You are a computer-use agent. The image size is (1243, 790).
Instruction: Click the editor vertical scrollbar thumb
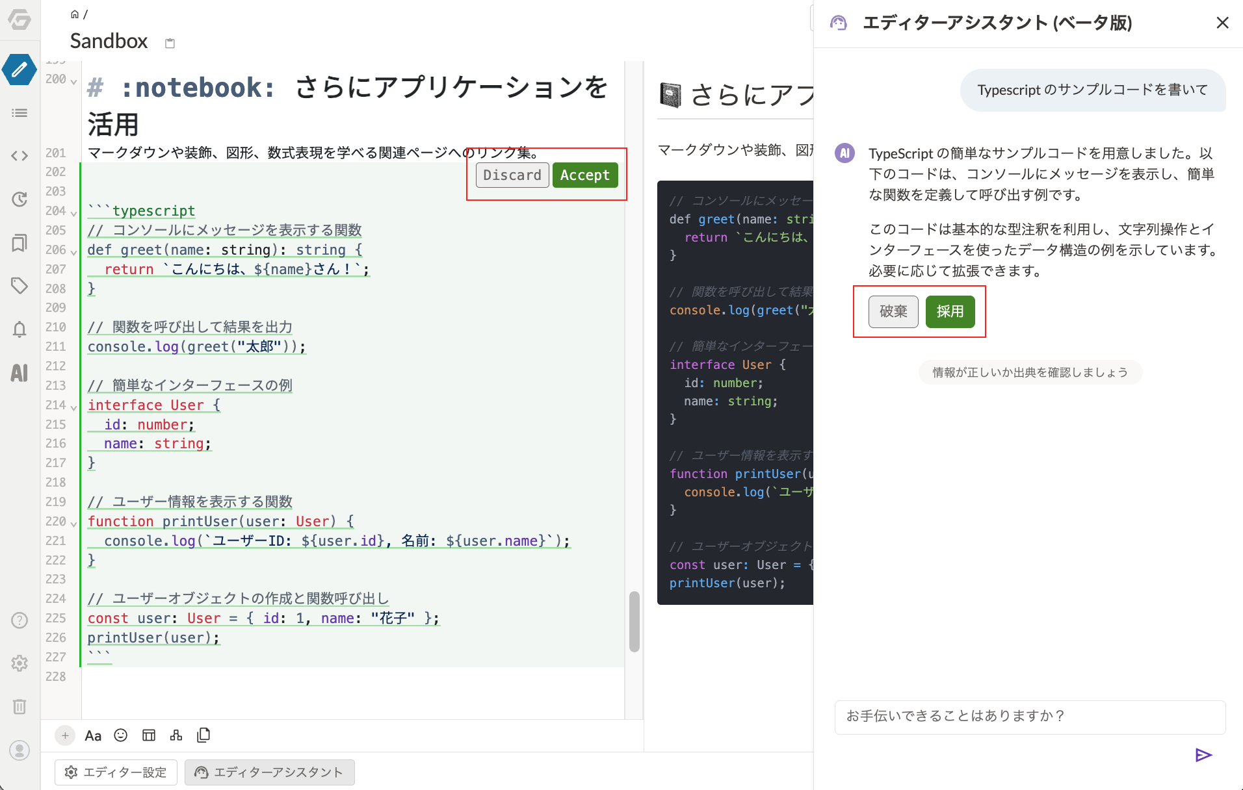tap(635, 621)
